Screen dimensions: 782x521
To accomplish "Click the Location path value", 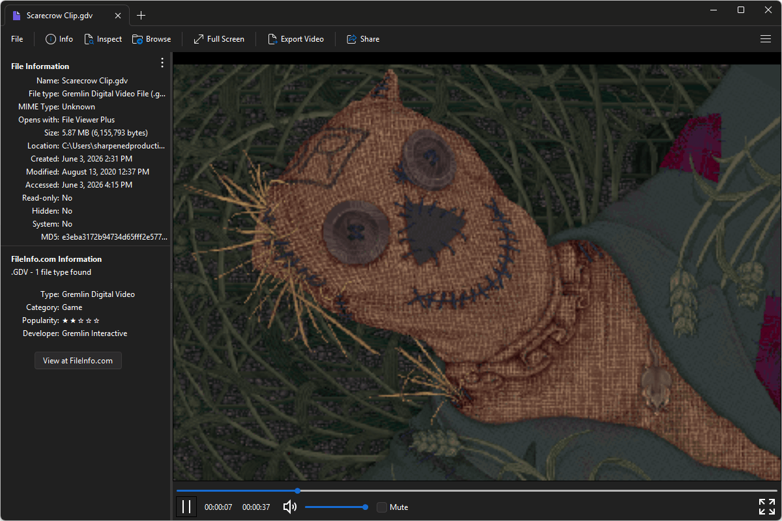I will (x=113, y=146).
